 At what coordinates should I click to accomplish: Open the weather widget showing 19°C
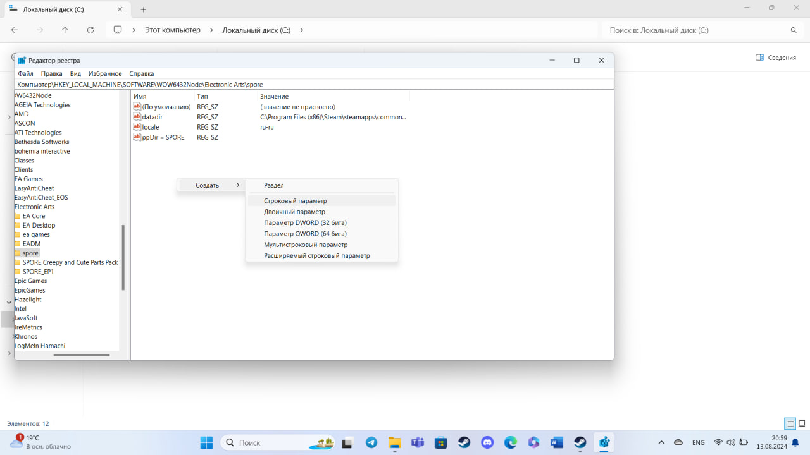[x=40, y=442]
